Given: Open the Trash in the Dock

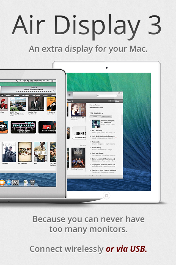Looking at the screenshot, I should tap(32, 183).
